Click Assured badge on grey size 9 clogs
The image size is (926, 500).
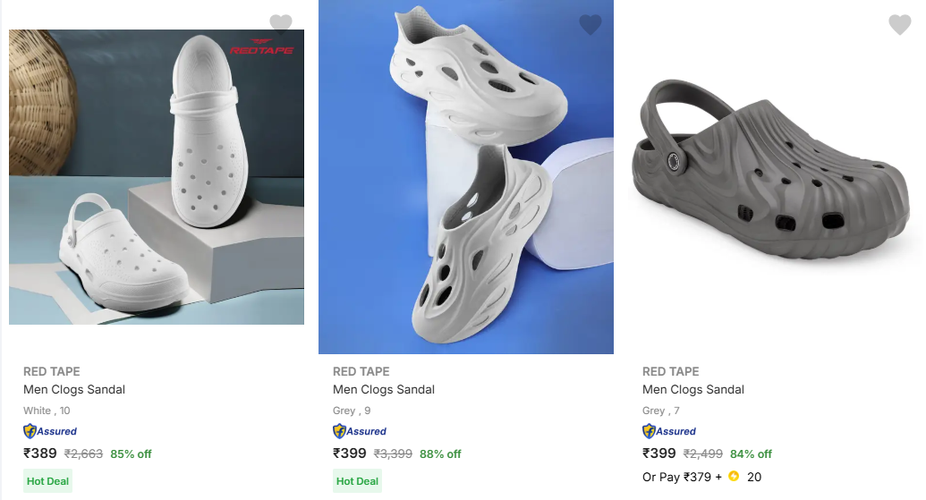[x=360, y=431]
